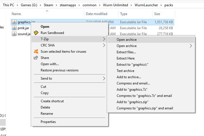The height and width of the screenshot is (136, 204).
Task: Select Add to archive...
Action: click(151, 77)
